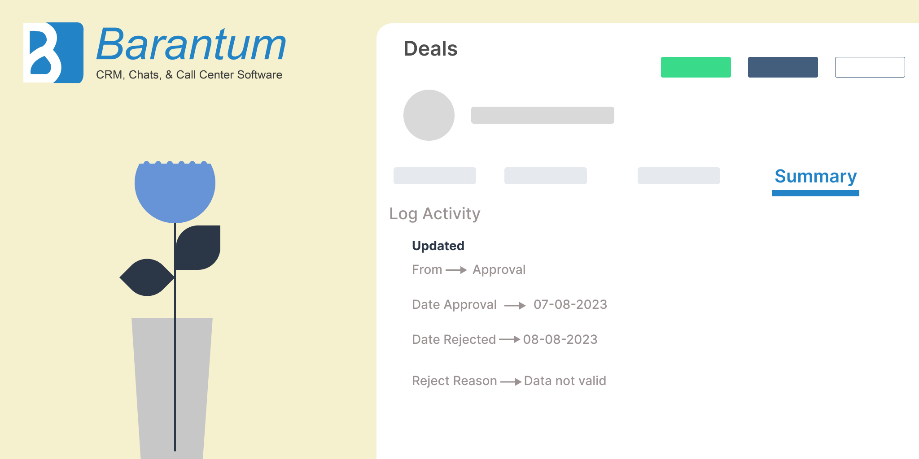Click the arrow after Reject Reason
Image resolution: width=919 pixels, height=459 pixels.
pyautogui.click(x=511, y=382)
